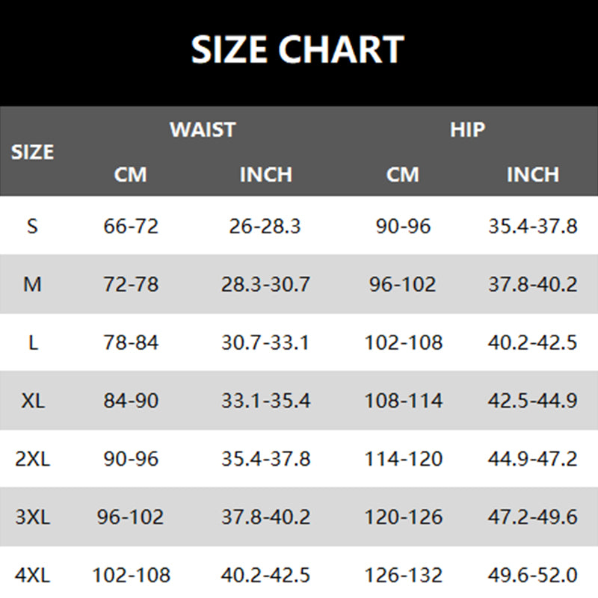Select the S size row label
Image resolution: width=598 pixels, height=598 pixels.
coord(32,226)
